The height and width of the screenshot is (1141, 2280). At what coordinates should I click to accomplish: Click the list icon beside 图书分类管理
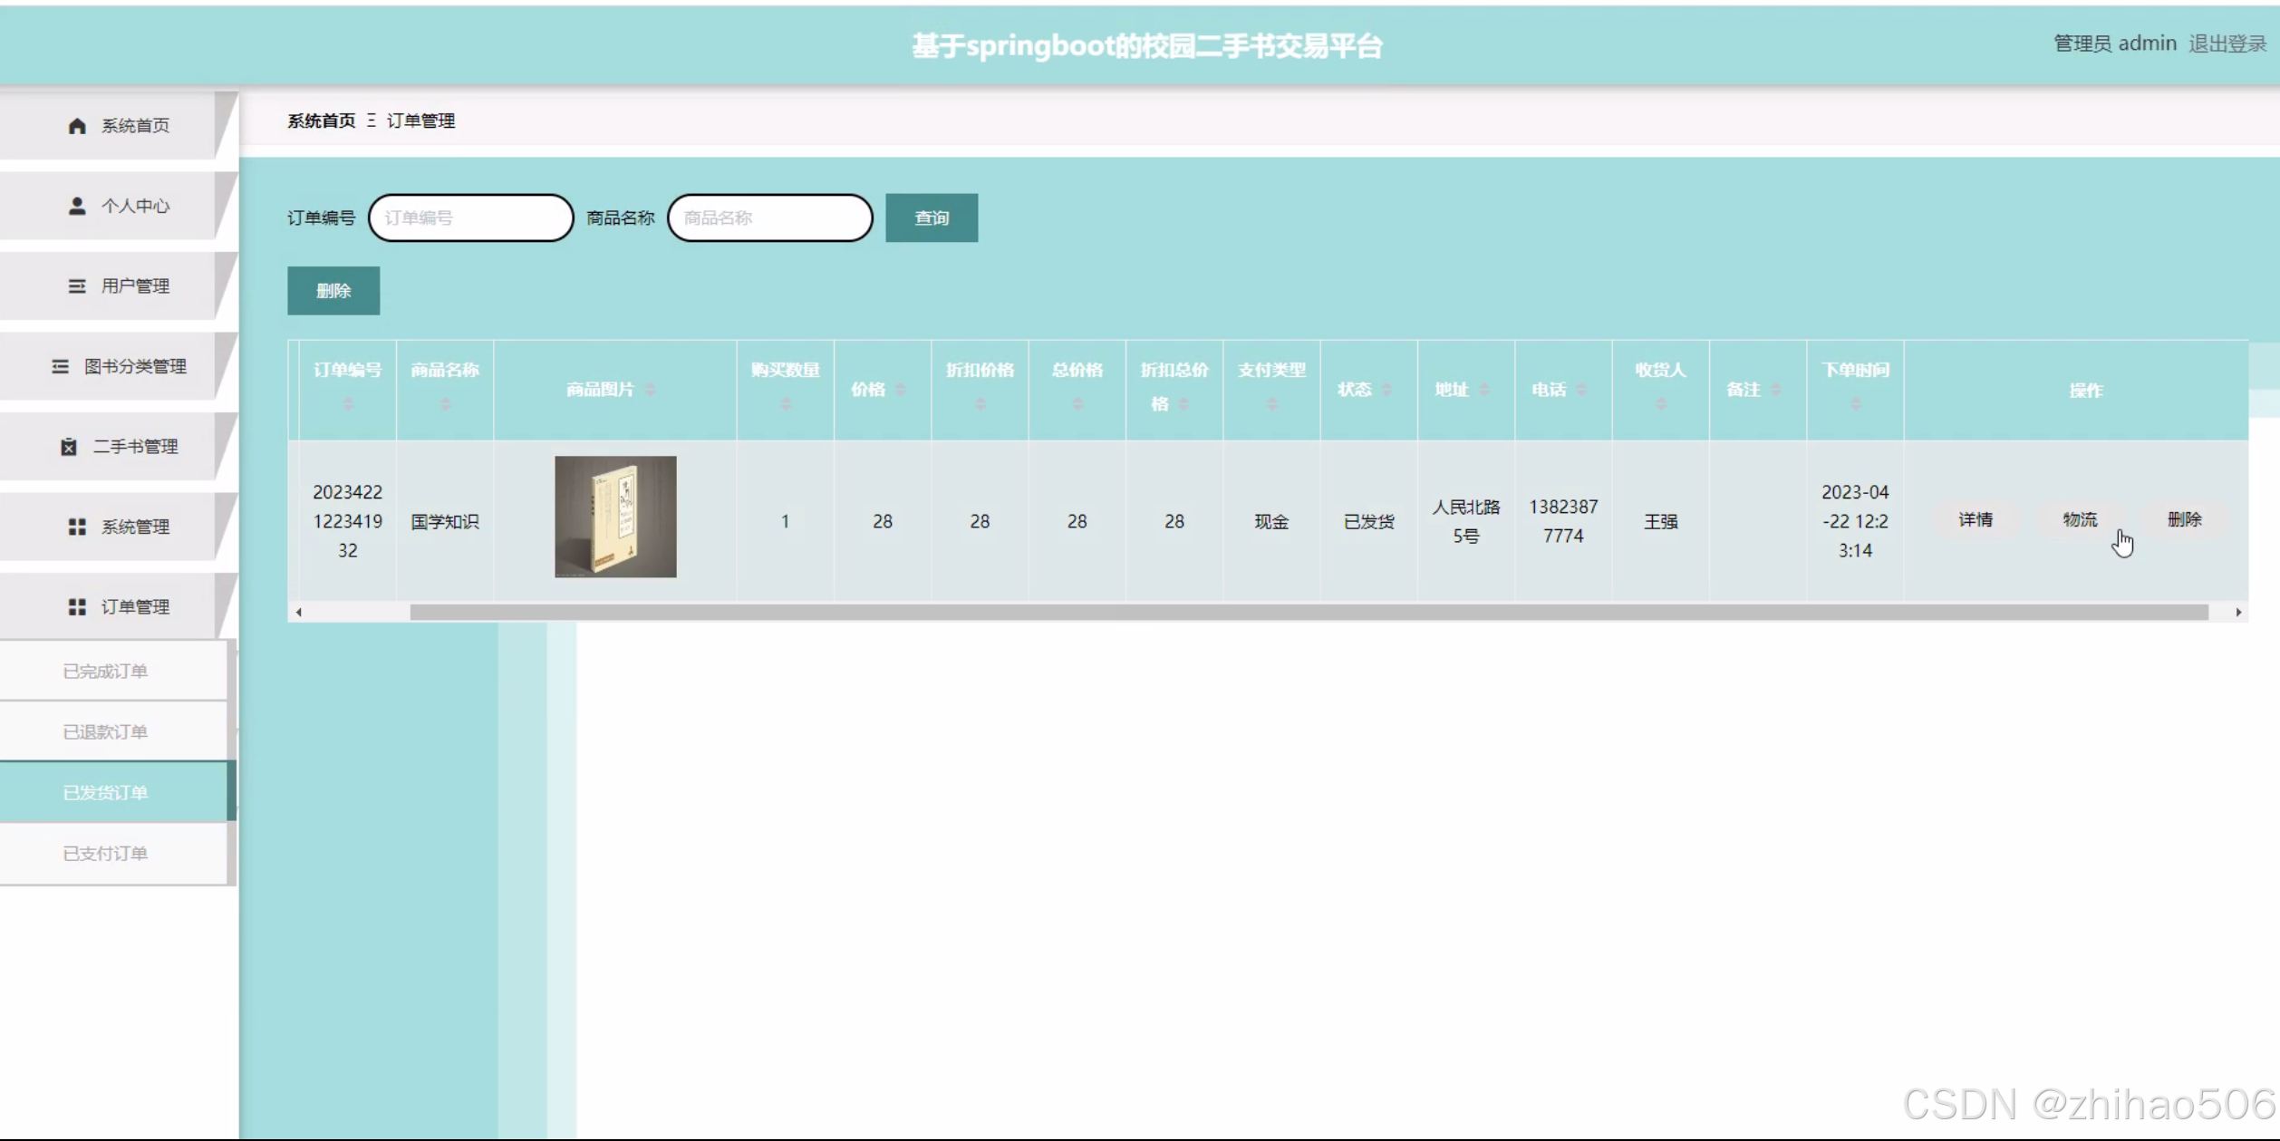60,366
